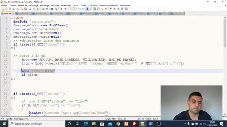The height and width of the screenshot is (127, 227).
Task: Click status bar 'PHP Hypertext Preprocessor file'
Action: (x=15, y=119)
